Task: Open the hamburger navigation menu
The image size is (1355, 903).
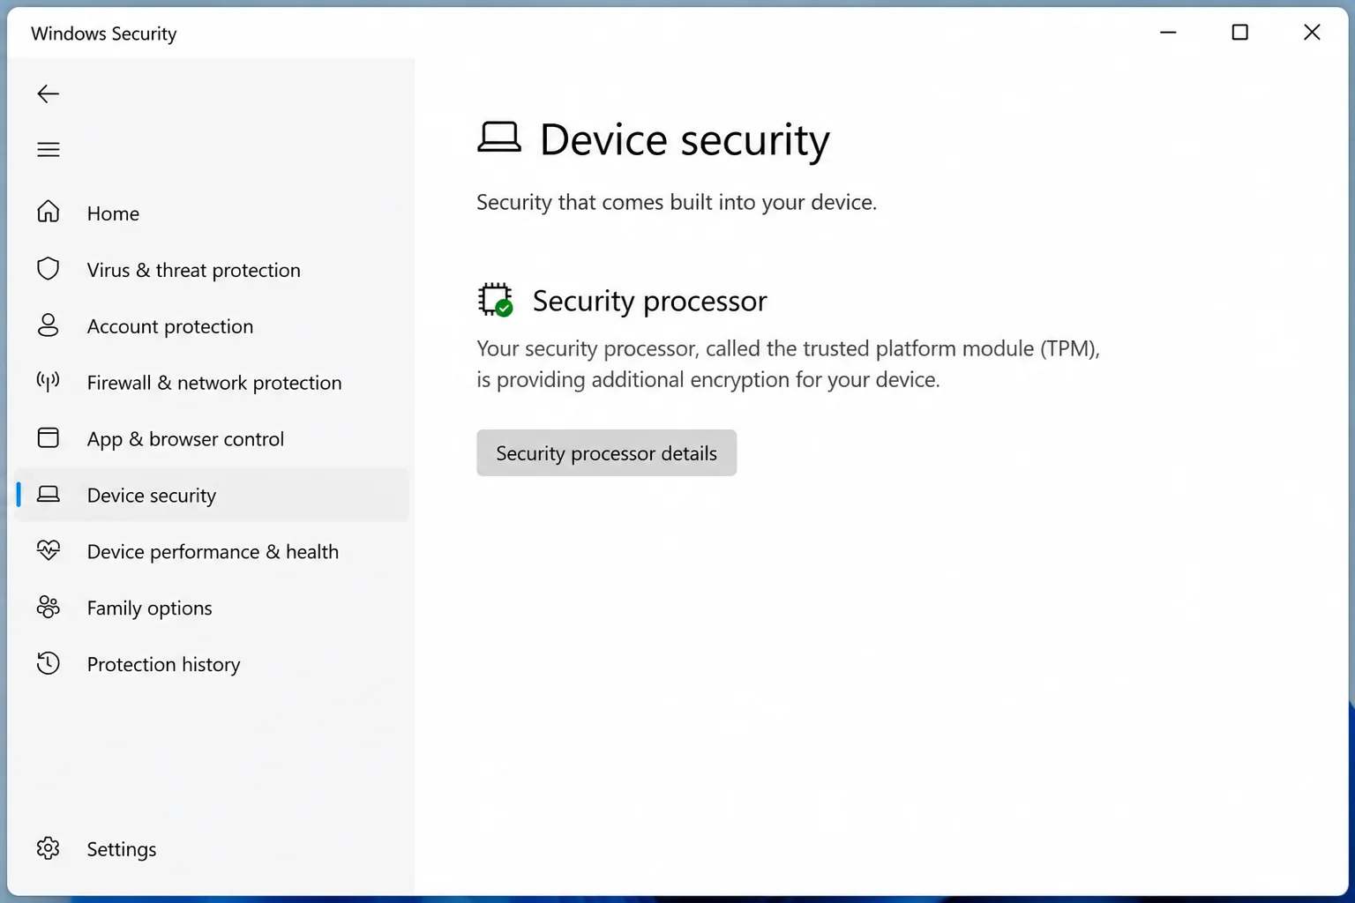Action: pyautogui.click(x=49, y=150)
